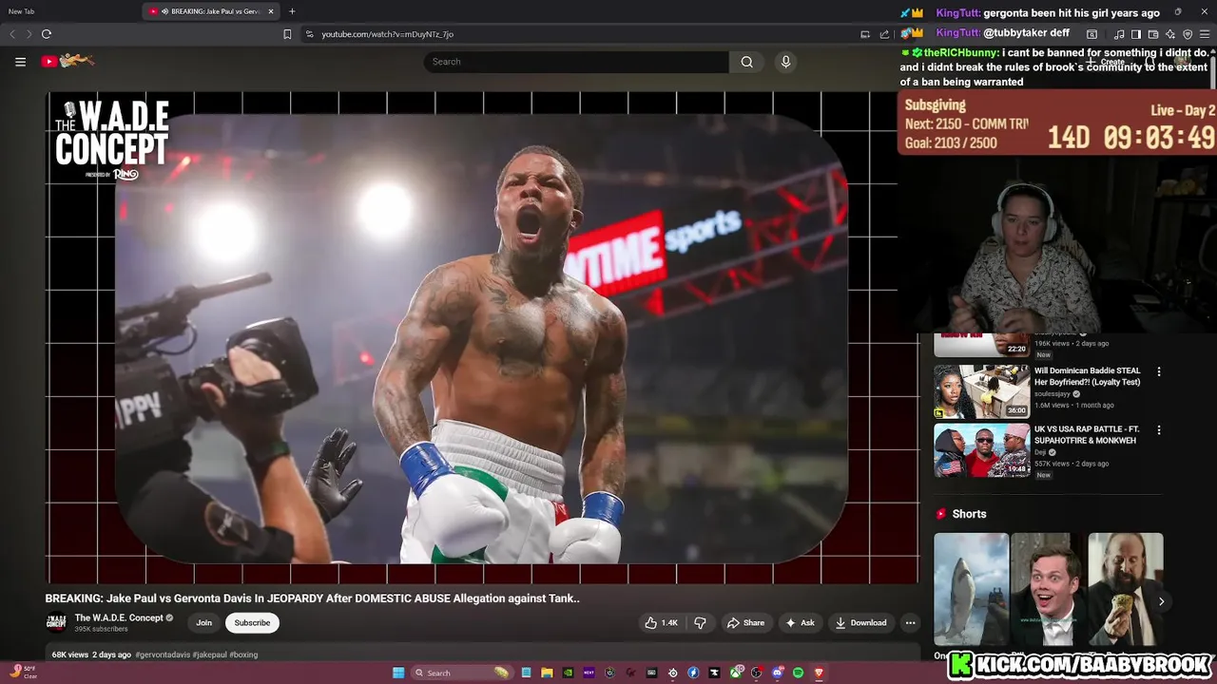Open options for Will Dominican Baddie video

click(1158, 371)
